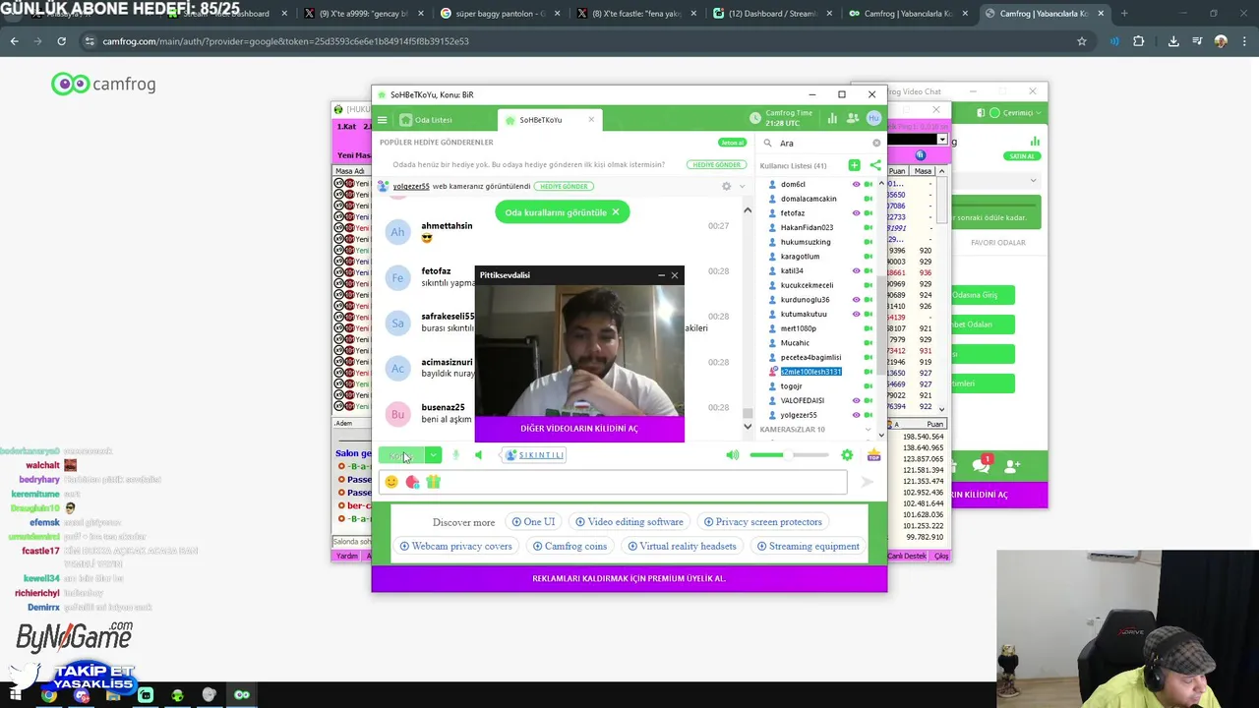The image size is (1259, 708).
Task: Click the TOP crown badge icon
Action: click(x=873, y=454)
